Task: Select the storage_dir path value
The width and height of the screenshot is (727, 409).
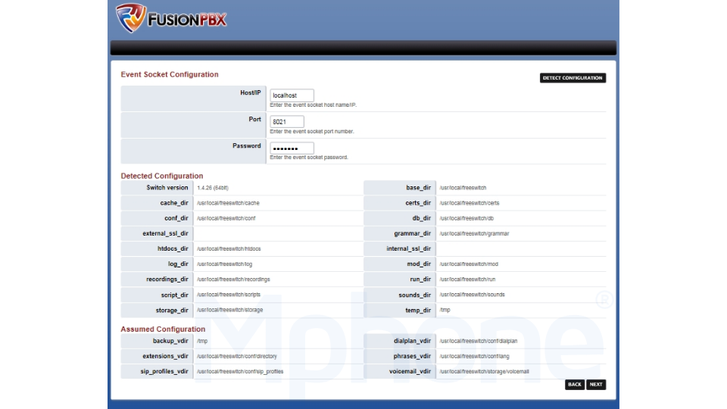Action: (230, 311)
